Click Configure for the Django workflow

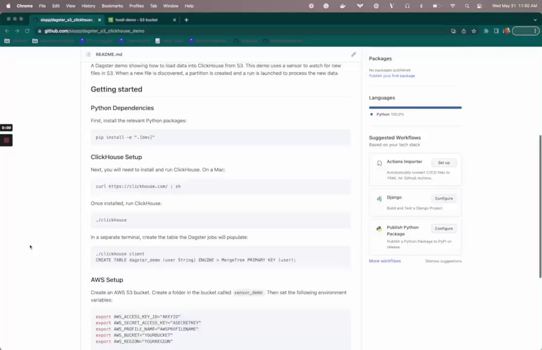point(444,198)
